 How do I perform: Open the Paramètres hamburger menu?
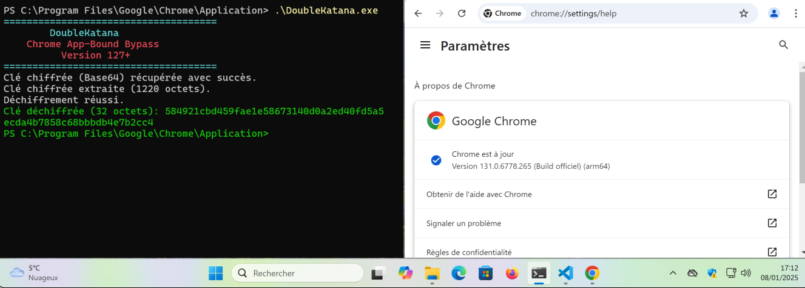tap(425, 45)
